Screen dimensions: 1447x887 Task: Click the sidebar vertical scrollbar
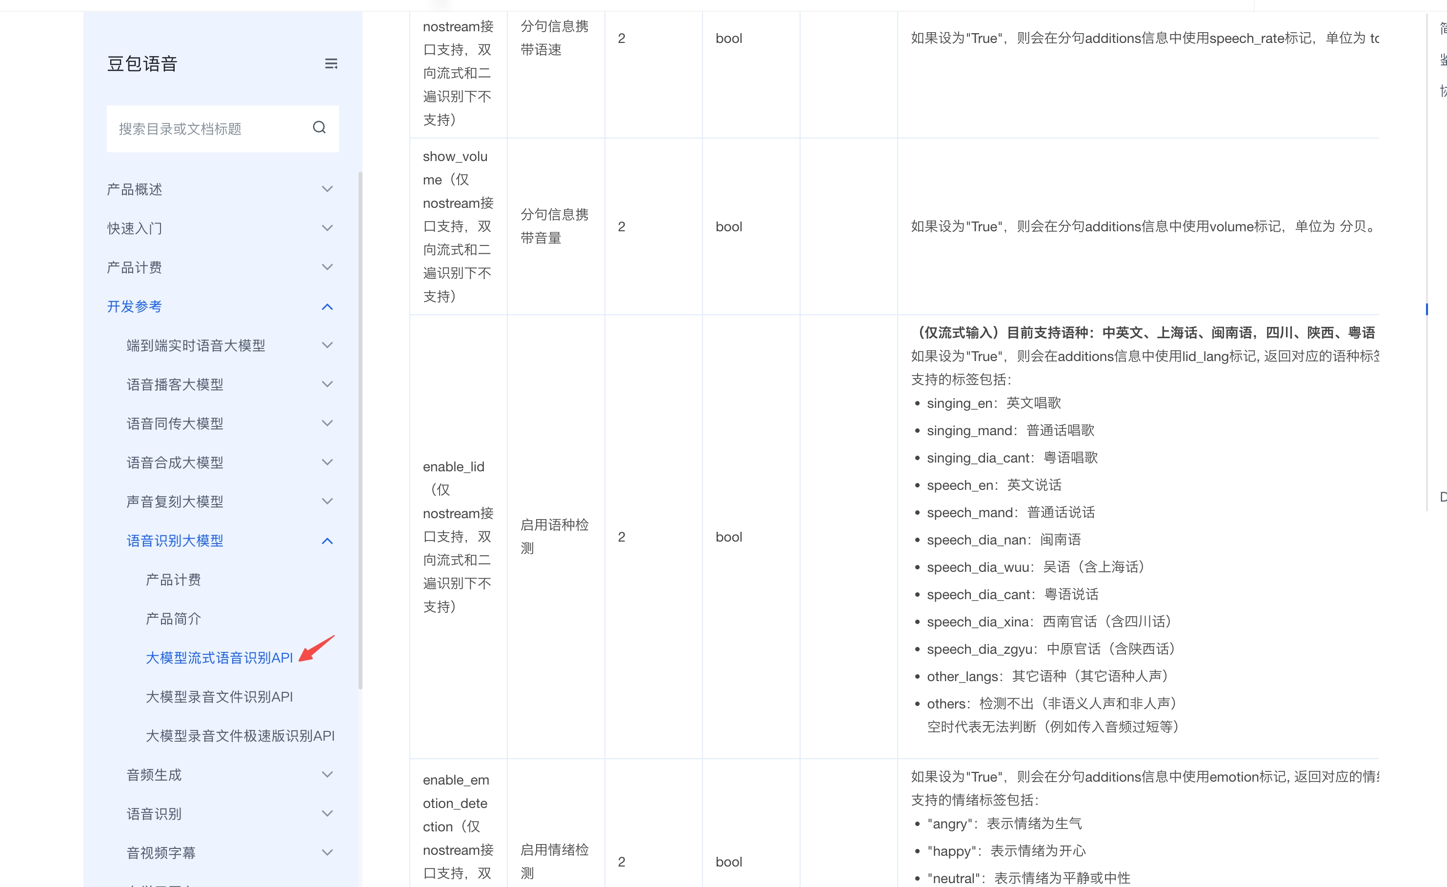pyautogui.click(x=360, y=430)
